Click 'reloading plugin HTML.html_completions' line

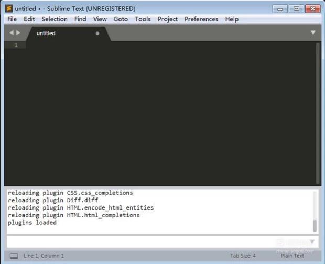[74, 215]
